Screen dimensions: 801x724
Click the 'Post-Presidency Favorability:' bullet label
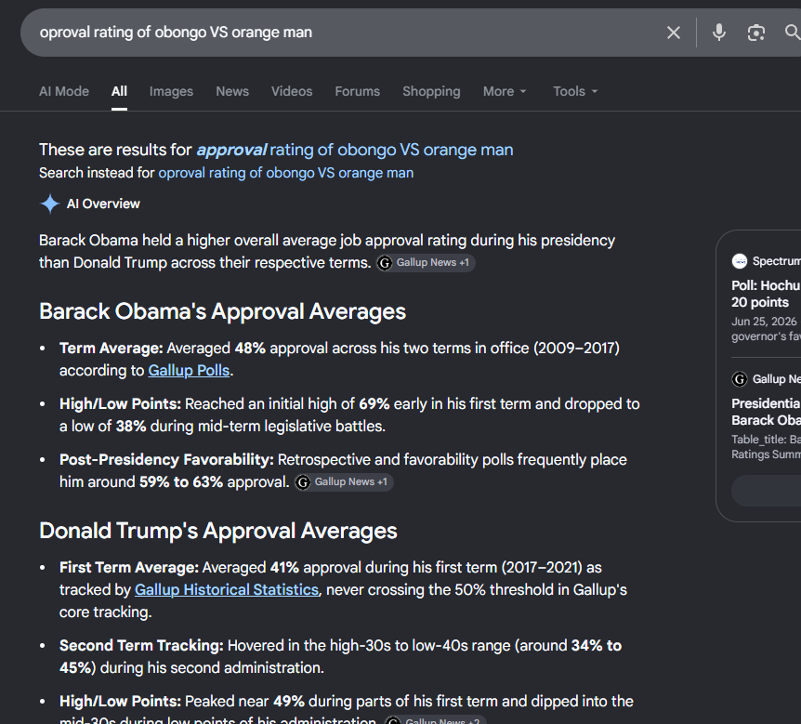click(x=166, y=459)
